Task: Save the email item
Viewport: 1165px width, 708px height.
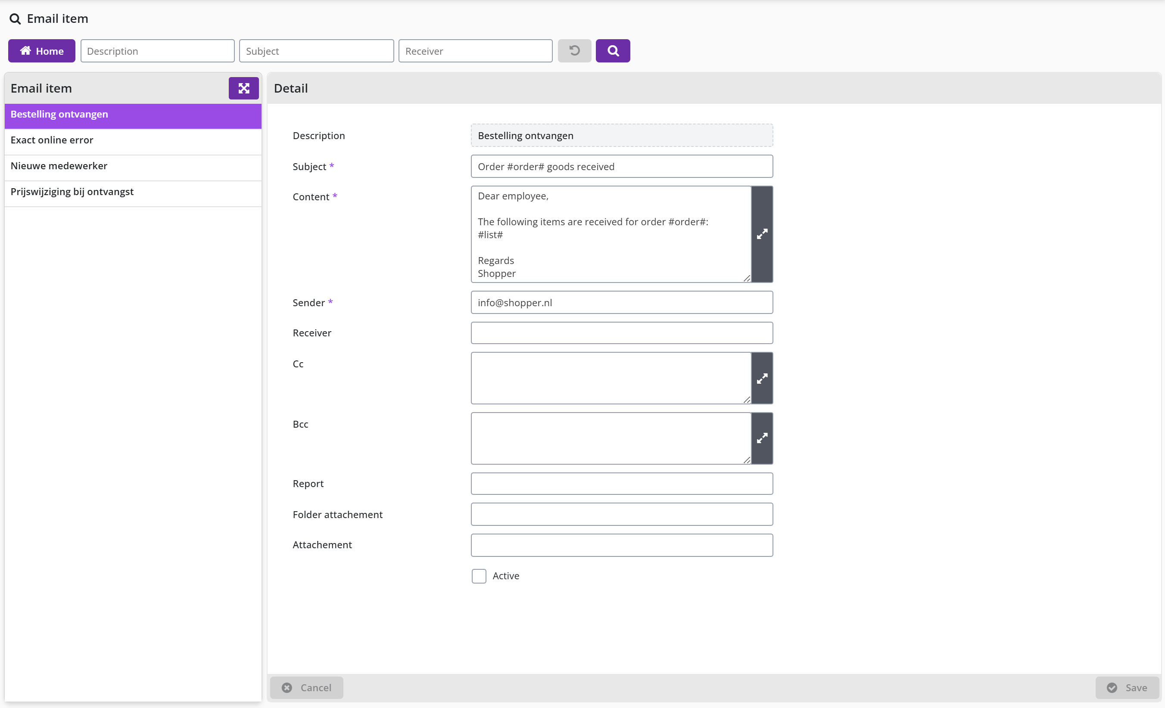Action: [1127, 688]
